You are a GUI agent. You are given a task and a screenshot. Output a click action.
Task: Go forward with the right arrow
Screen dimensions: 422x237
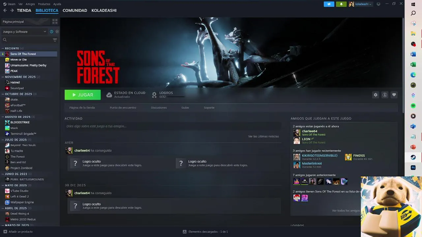coord(12,11)
